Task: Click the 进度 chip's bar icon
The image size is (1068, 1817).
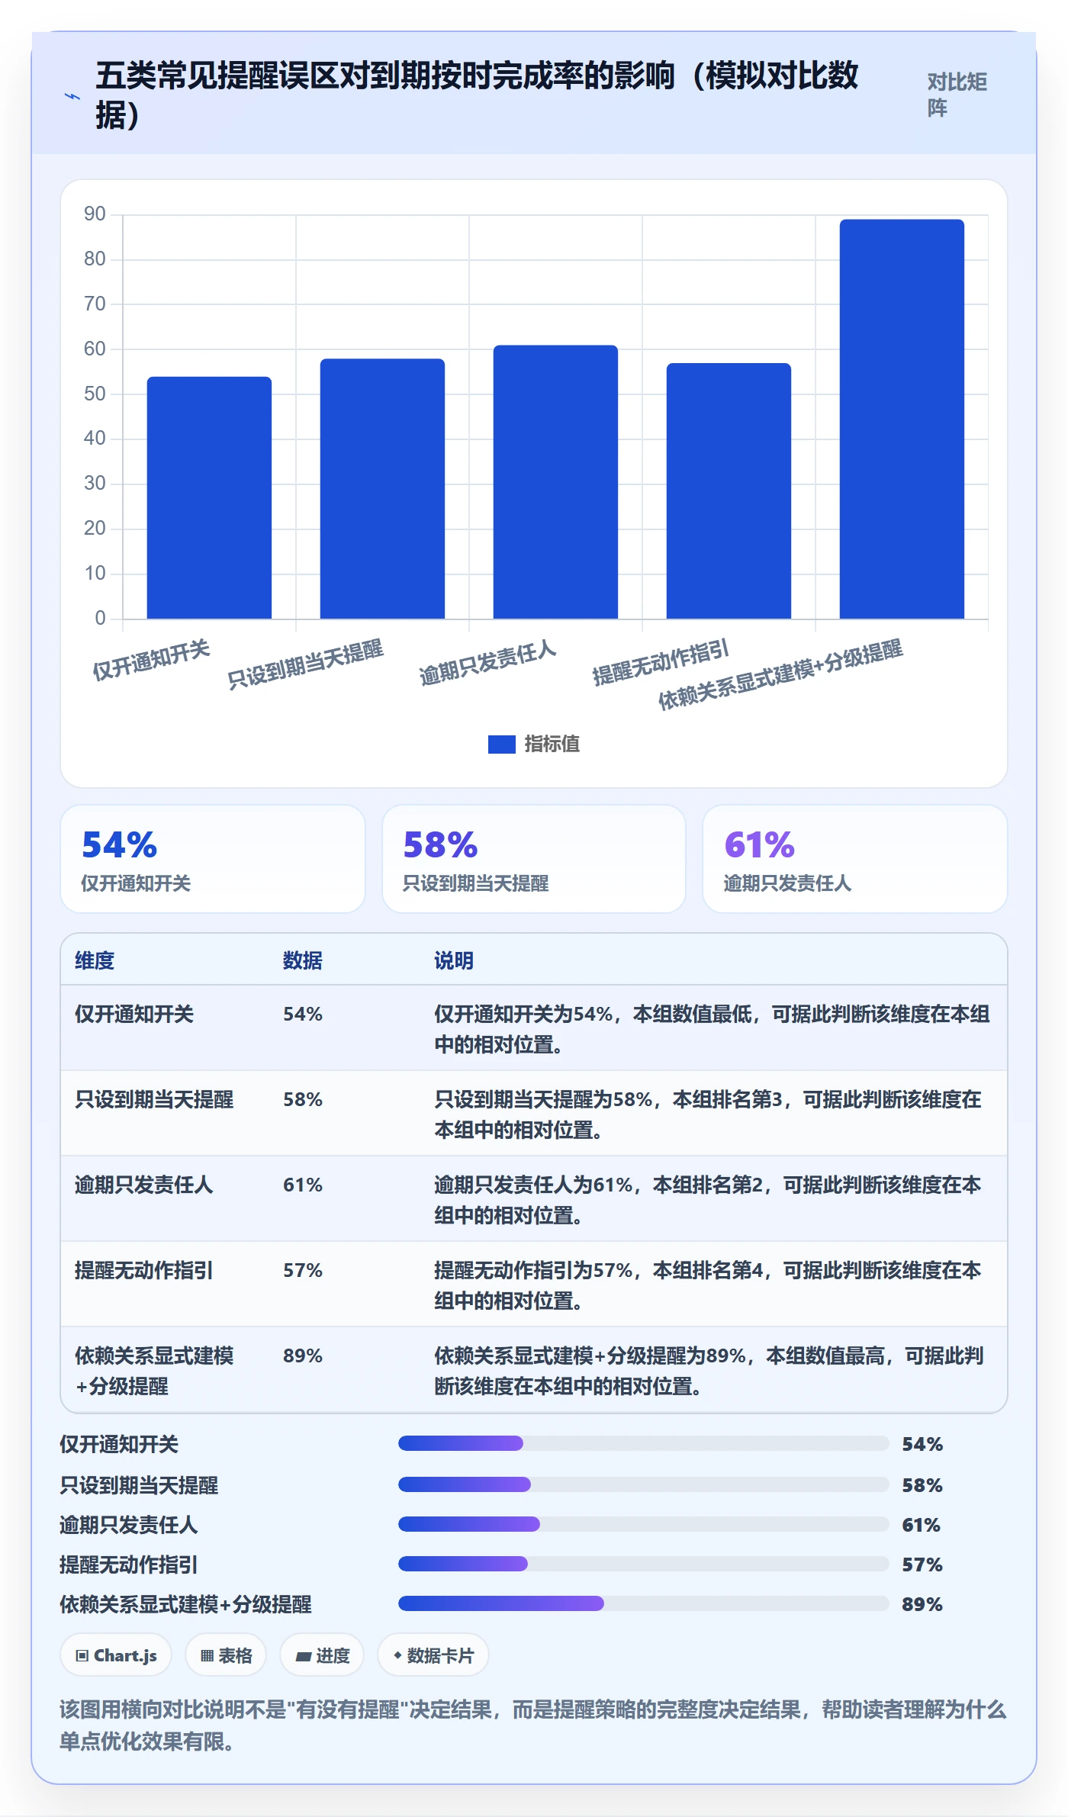Action: pos(304,1657)
